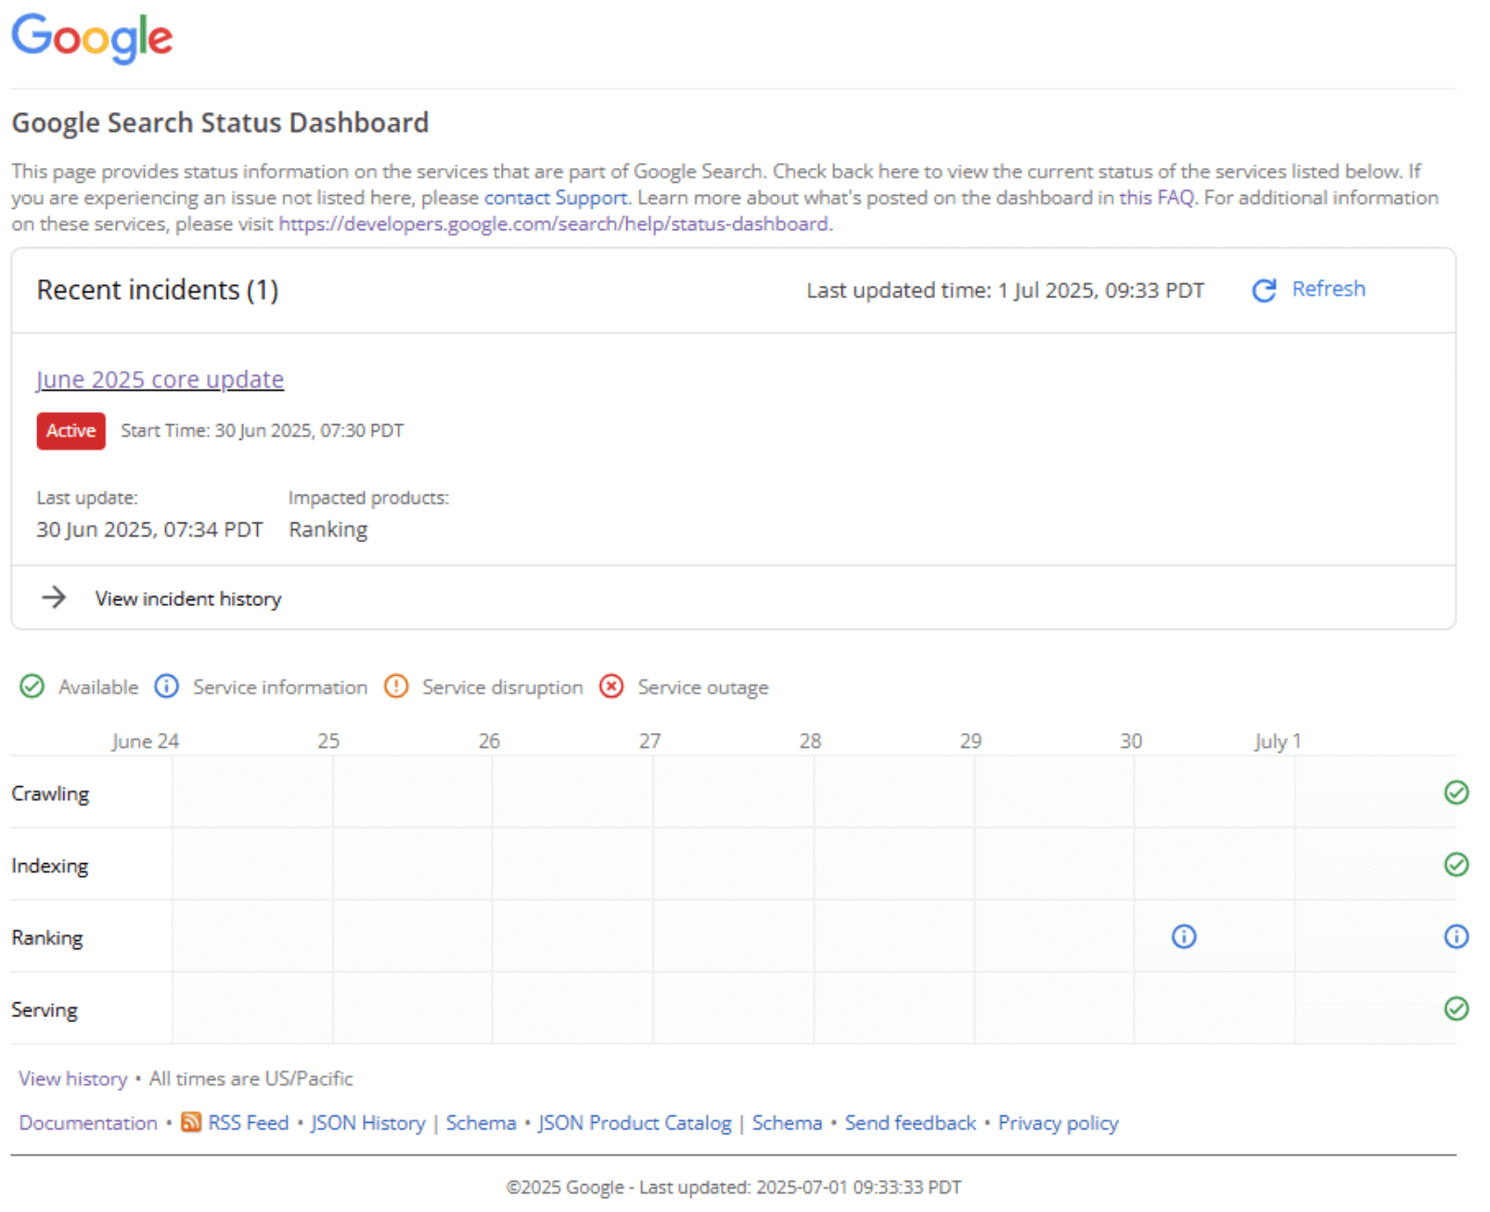Click the Ranking impacted product value
The width and height of the screenshot is (1490, 1212).
328,530
